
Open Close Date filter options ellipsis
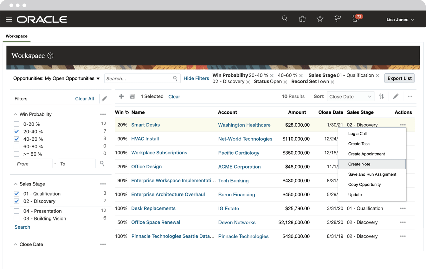(x=103, y=244)
